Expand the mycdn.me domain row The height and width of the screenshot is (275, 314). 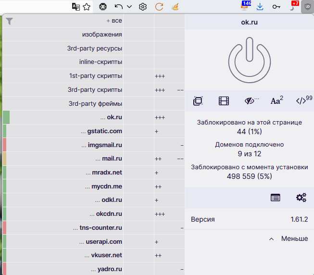pos(63,187)
